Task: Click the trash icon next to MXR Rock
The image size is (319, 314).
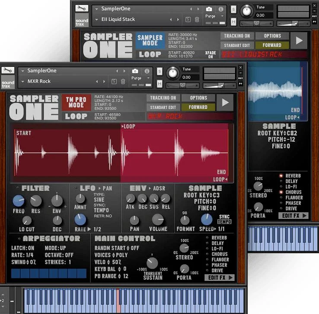Action: click(x=123, y=81)
